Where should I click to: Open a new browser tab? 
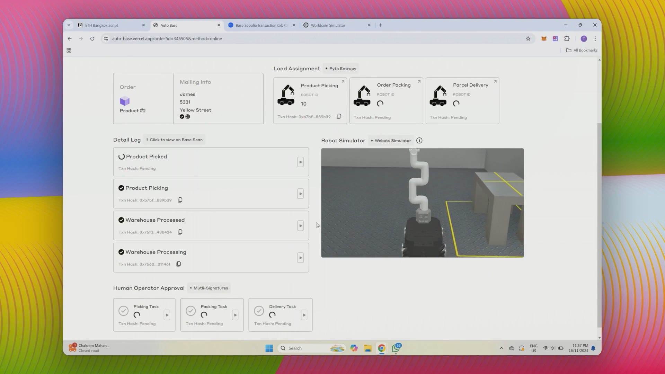380,25
